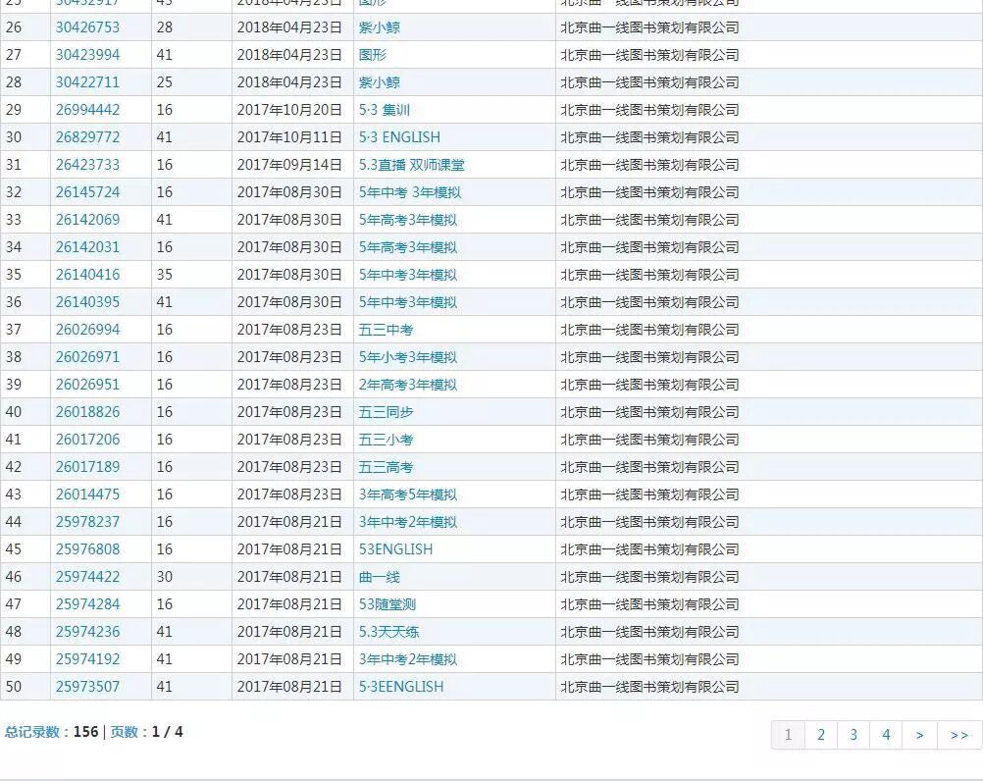Open trademark 5年高考3年模拟 in row 34
Image resolution: width=983 pixels, height=781 pixels.
click(x=408, y=247)
